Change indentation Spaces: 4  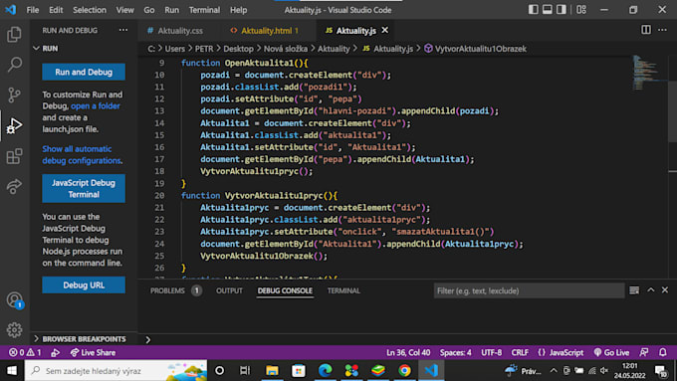coord(456,352)
